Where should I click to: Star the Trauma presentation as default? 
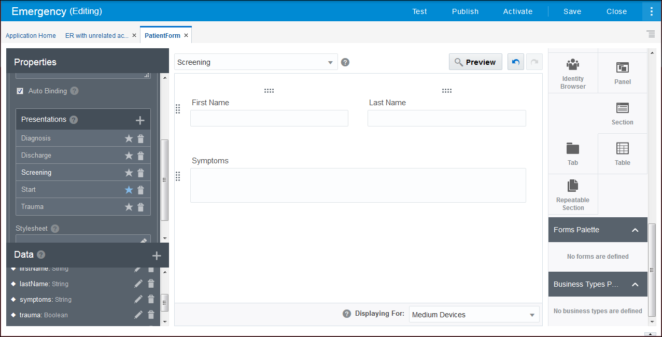(x=129, y=207)
